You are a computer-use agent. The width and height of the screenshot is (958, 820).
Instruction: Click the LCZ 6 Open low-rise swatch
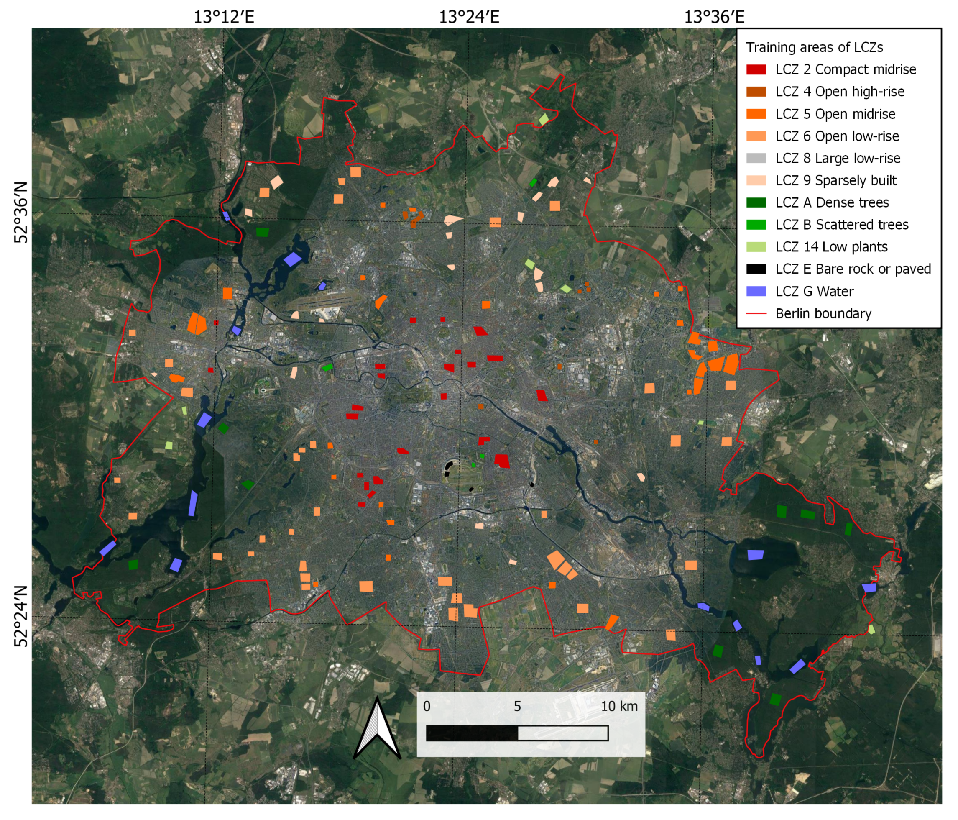756,136
